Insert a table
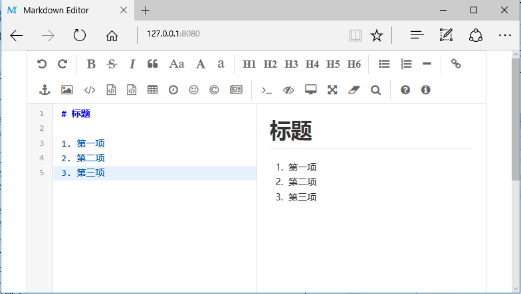Screen dimensions: 521x294 pos(152,90)
